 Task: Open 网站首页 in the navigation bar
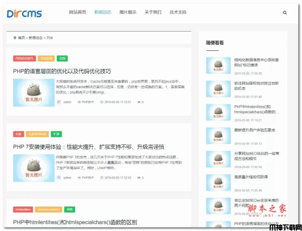(78, 12)
